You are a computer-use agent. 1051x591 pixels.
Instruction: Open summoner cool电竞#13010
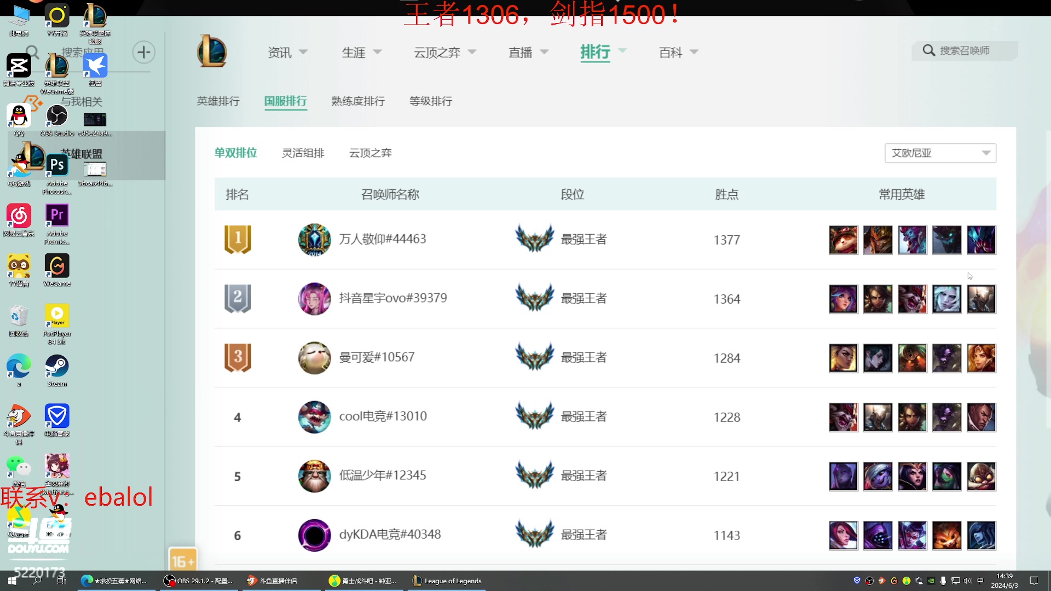[383, 416]
